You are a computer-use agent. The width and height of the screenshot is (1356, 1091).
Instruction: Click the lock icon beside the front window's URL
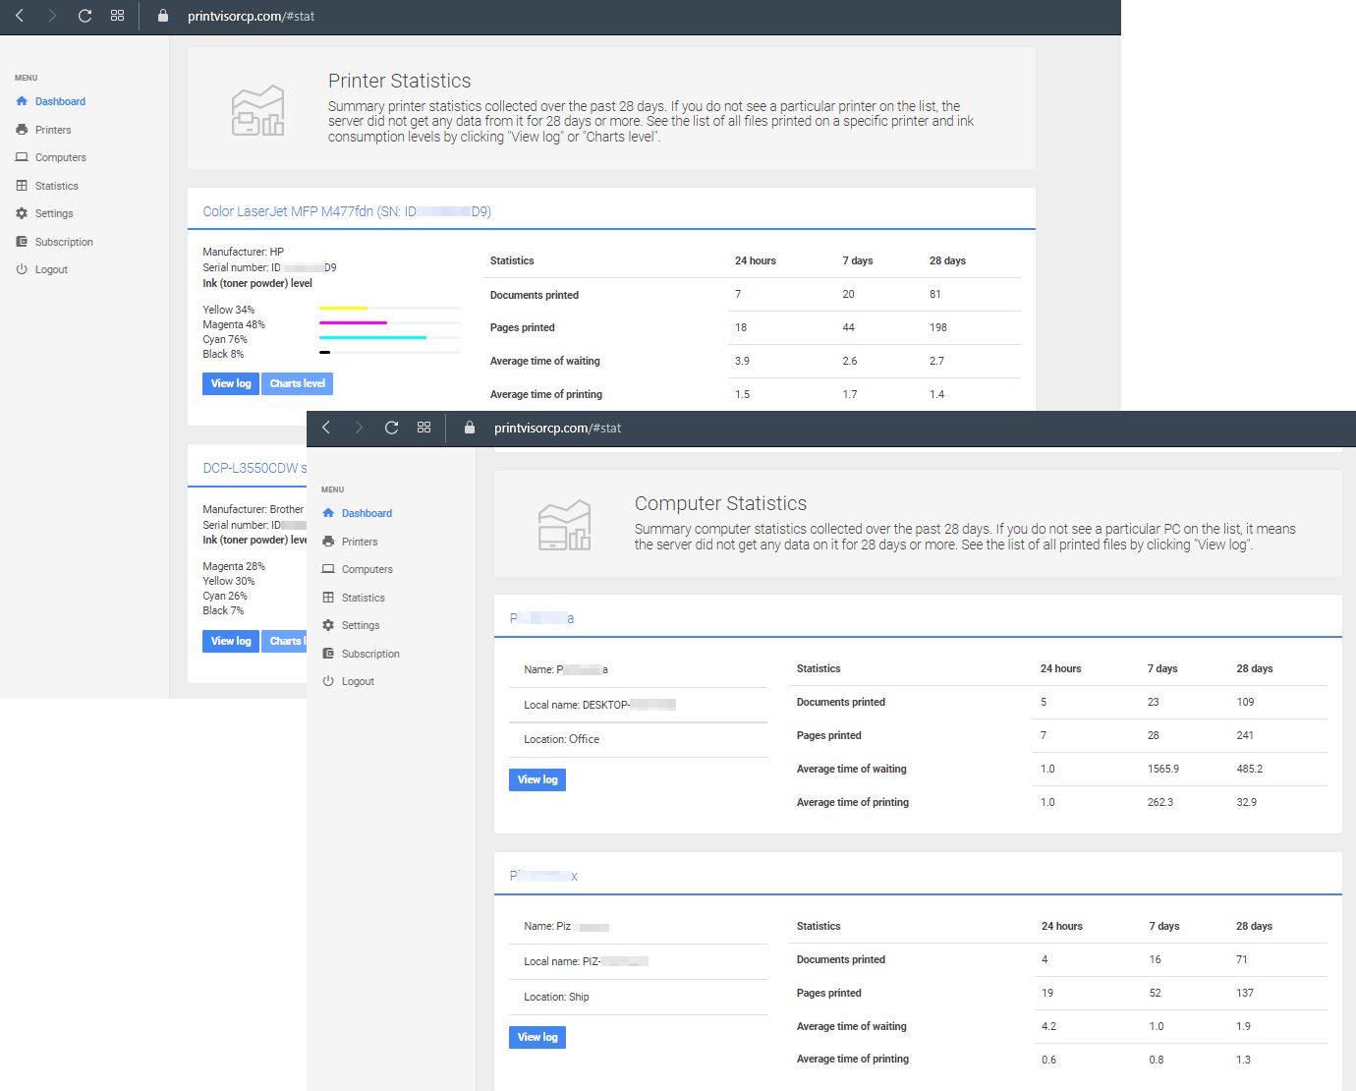tap(470, 428)
